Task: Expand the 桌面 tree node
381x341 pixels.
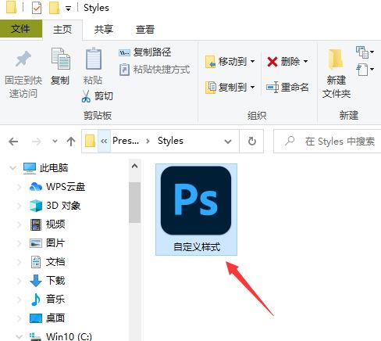Action: pyautogui.click(x=20, y=318)
